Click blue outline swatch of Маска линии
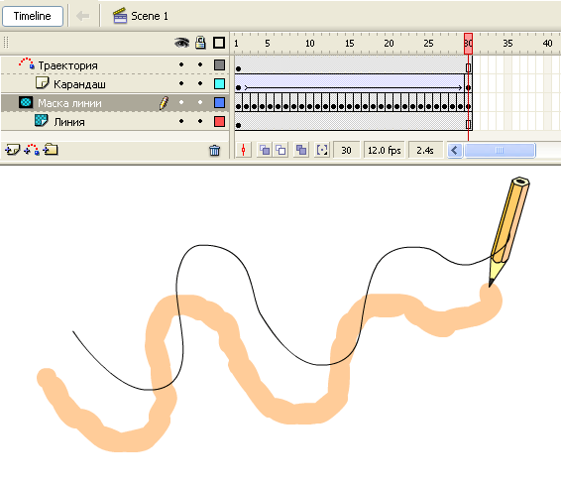The width and height of the screenshot is (561, 486). [219, 103]
